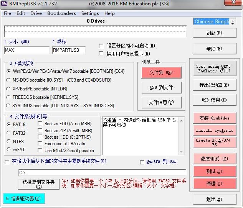Check the BartPE 到 USB checkbox
This screenshot has width=243, height=208.
click(142, 162)
